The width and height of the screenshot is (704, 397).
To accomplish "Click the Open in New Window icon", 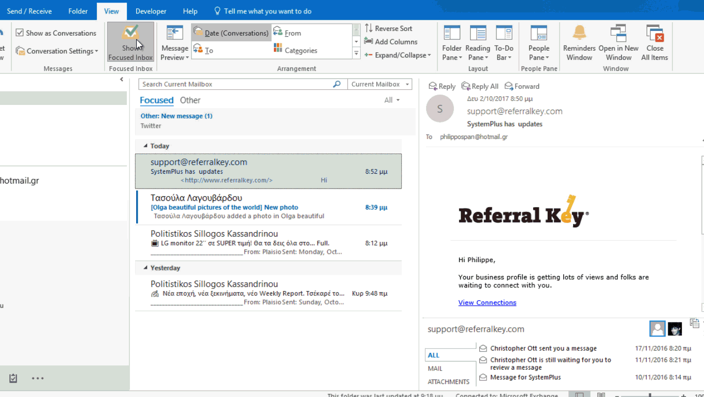I will (619, 33).
